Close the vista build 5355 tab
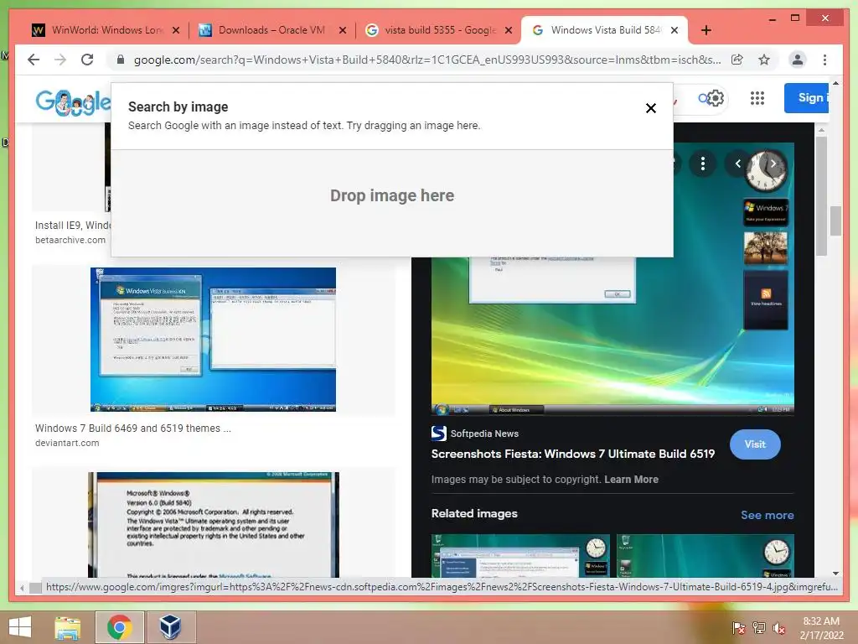Screen dimensions: 858x644 [509, 30]
